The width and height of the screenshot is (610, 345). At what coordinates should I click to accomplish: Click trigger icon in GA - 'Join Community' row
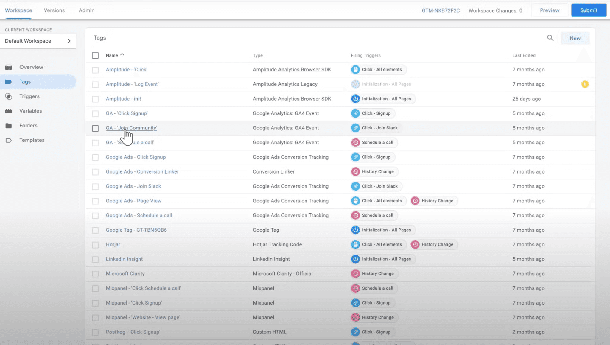point(355,128)
